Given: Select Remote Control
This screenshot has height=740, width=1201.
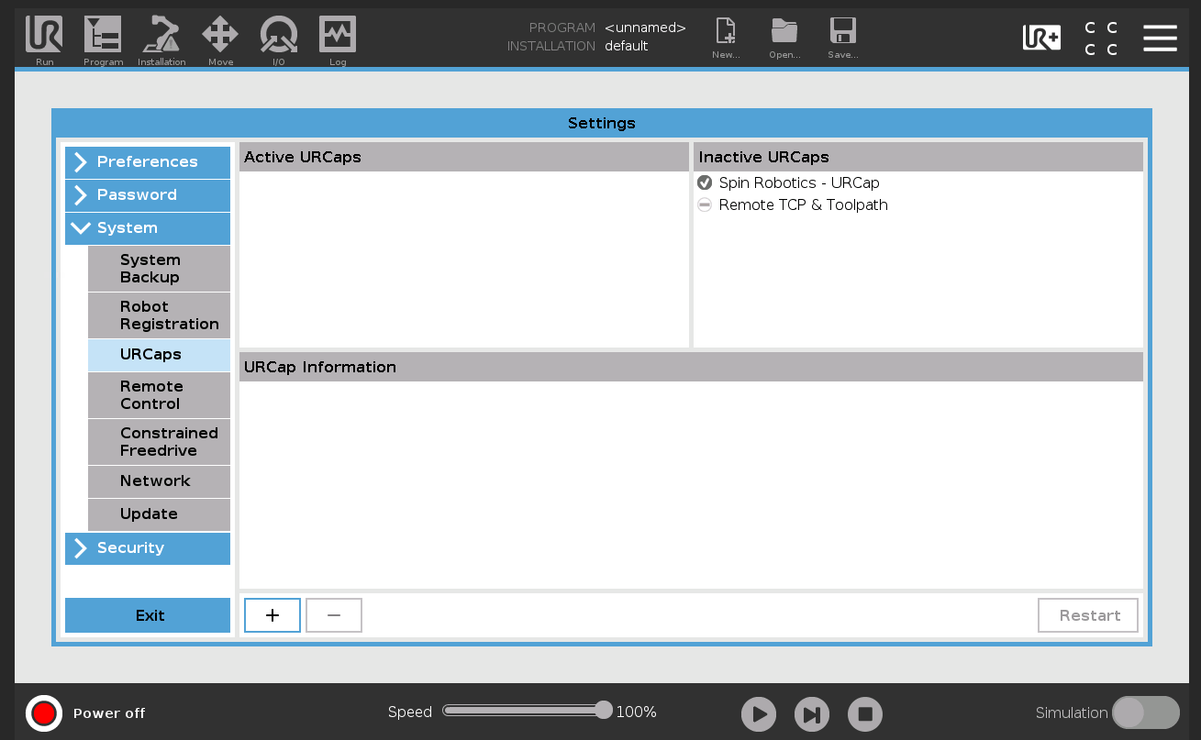Looking at the screenshot, I should point(159,395).
